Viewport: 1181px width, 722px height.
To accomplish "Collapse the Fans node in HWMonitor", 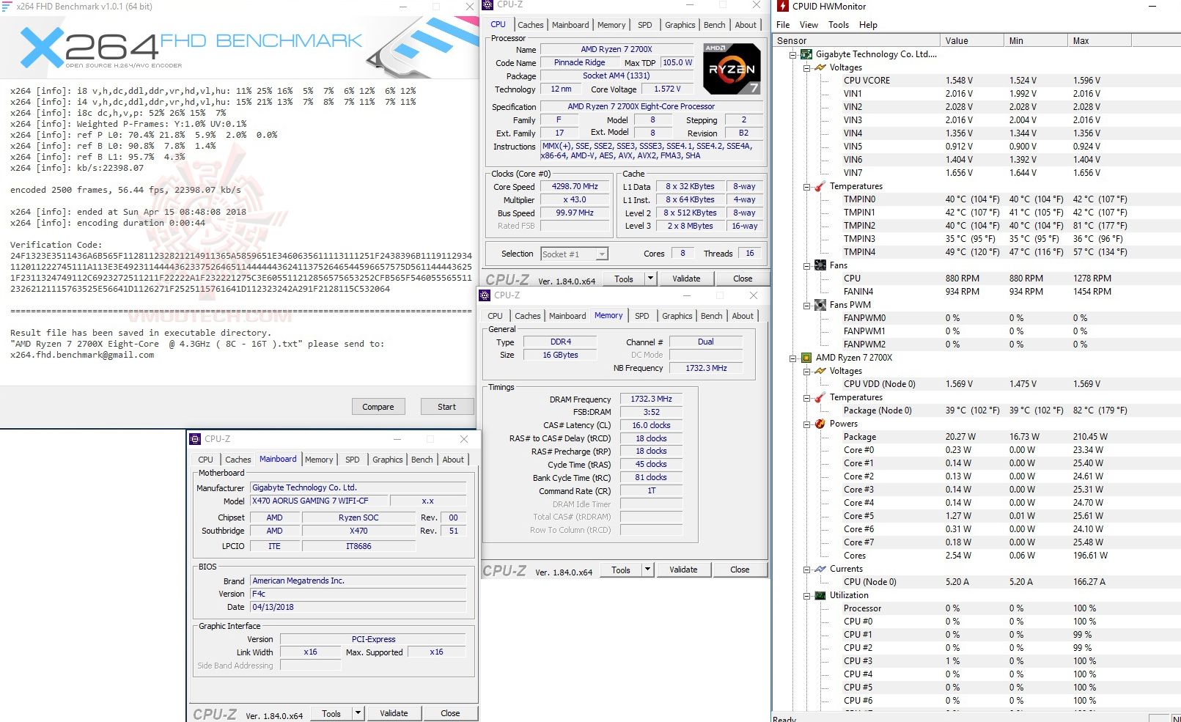I will (806, 266).
